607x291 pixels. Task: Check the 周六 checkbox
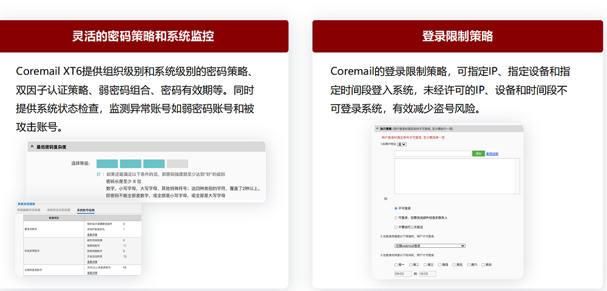(469, 265)
